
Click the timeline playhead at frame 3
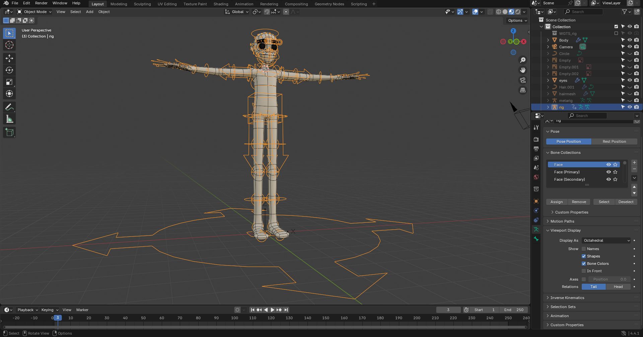tap(58, 318)
